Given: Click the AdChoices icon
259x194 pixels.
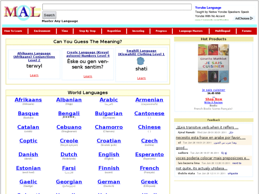Looking at the screenshot, I should 252,18.
